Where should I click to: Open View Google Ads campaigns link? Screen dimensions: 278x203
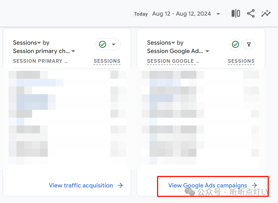pyautogui.click(x=208, y=185)
